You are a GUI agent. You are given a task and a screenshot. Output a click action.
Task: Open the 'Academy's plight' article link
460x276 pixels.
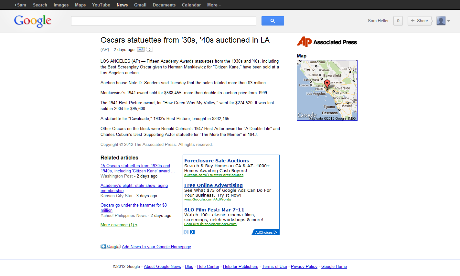pos(134,188)
